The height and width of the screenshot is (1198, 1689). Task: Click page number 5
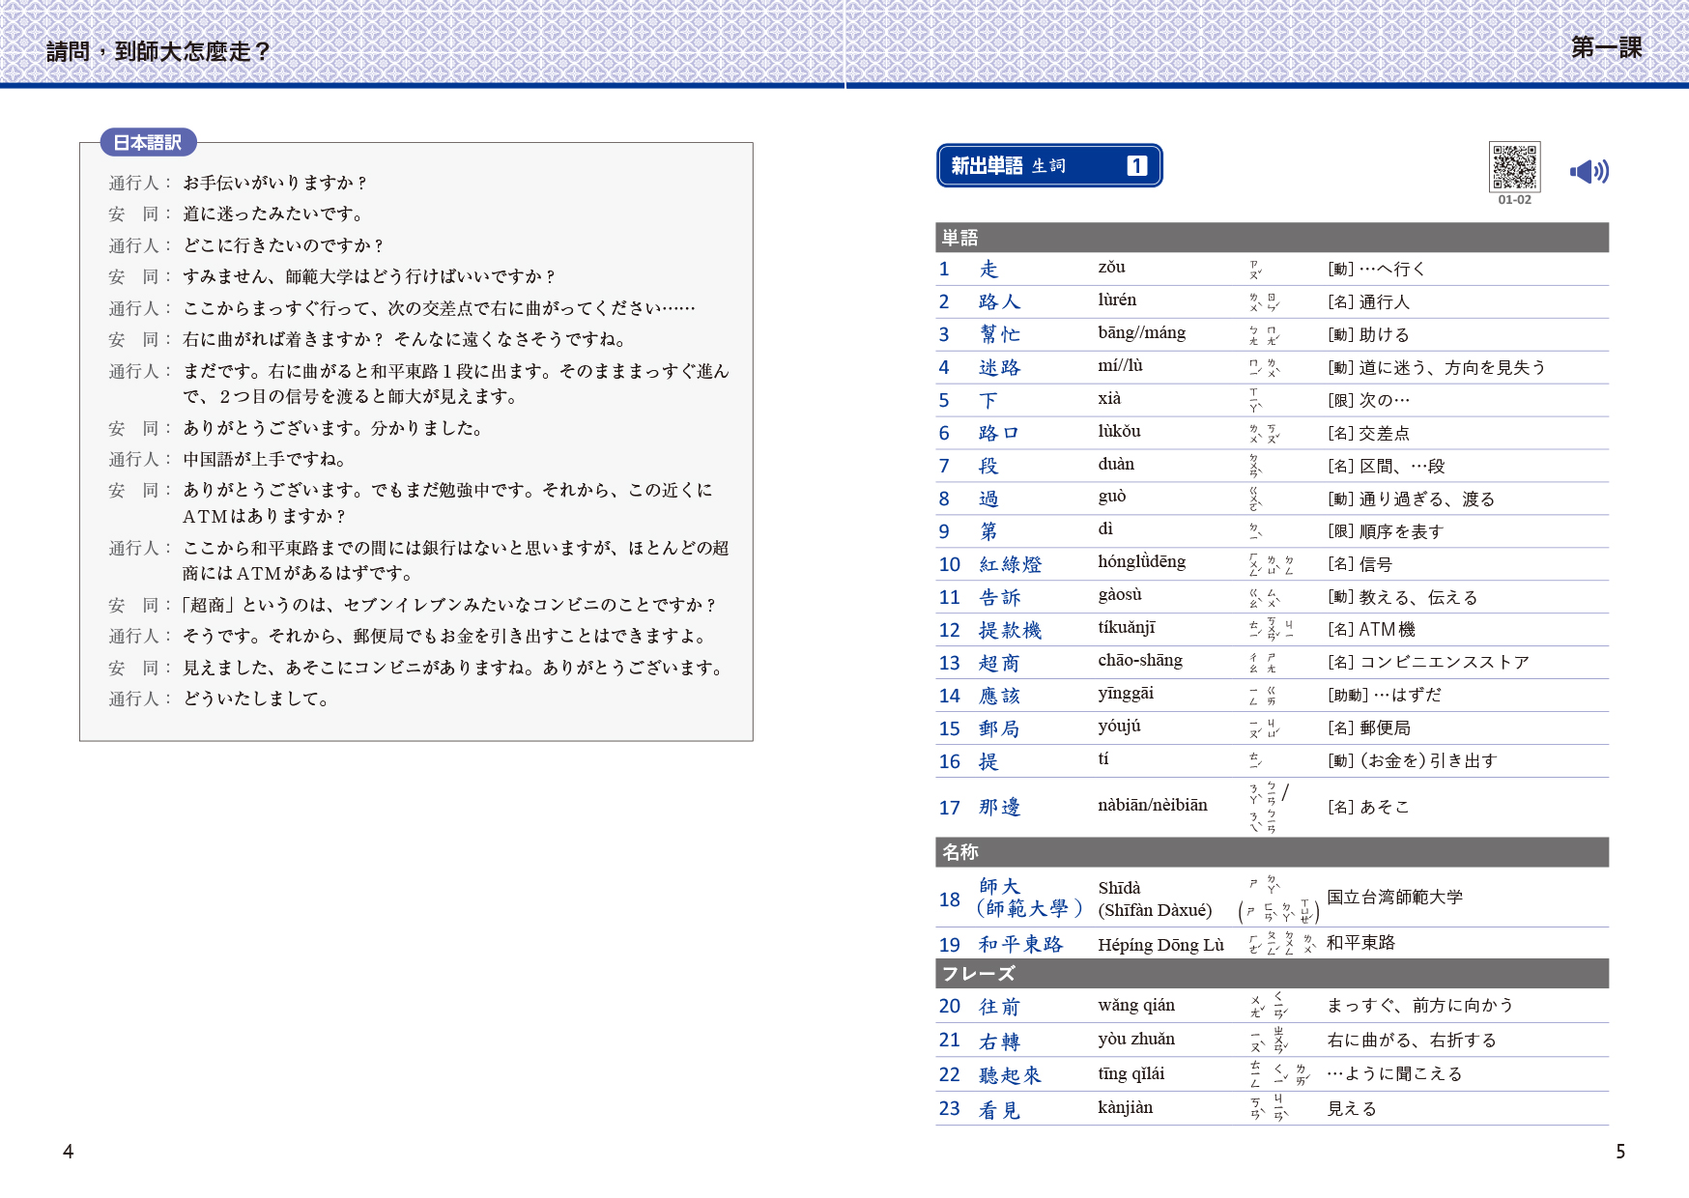pos(1620,1152)
